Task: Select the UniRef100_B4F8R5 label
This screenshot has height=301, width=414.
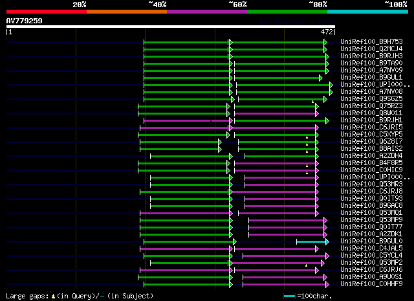Action: 371,163
